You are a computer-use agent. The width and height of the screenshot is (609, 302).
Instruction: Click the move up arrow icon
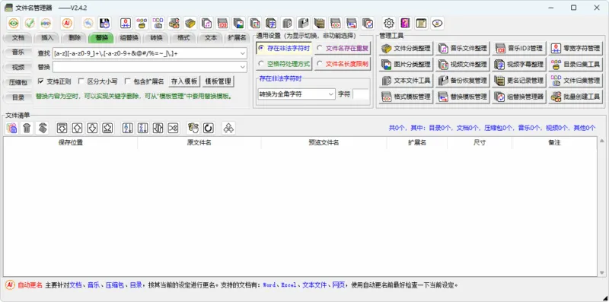(78, 128)
